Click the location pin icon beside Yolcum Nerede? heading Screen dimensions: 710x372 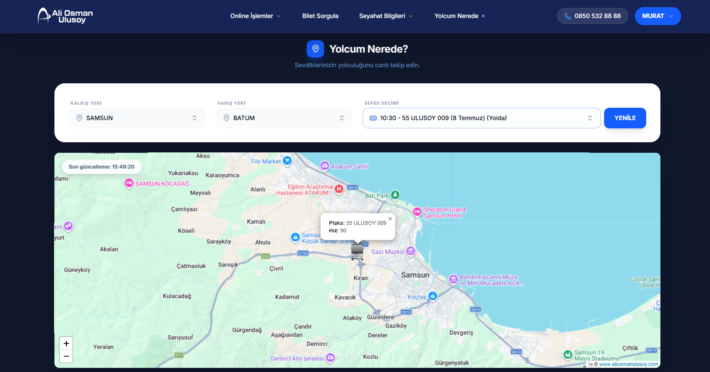point(315,49)
